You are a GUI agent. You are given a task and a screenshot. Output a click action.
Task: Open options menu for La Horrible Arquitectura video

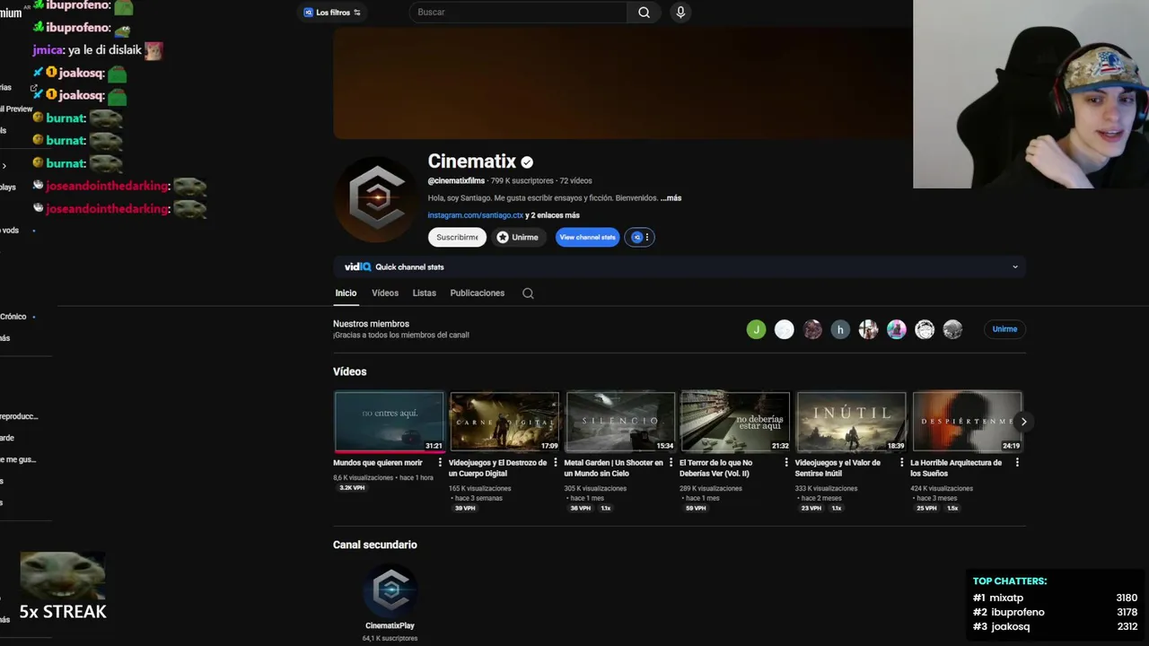pos(1017,463)
